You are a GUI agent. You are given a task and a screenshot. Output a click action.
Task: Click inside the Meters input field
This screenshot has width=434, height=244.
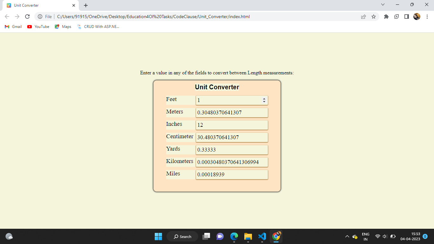(x=232, y=112)
